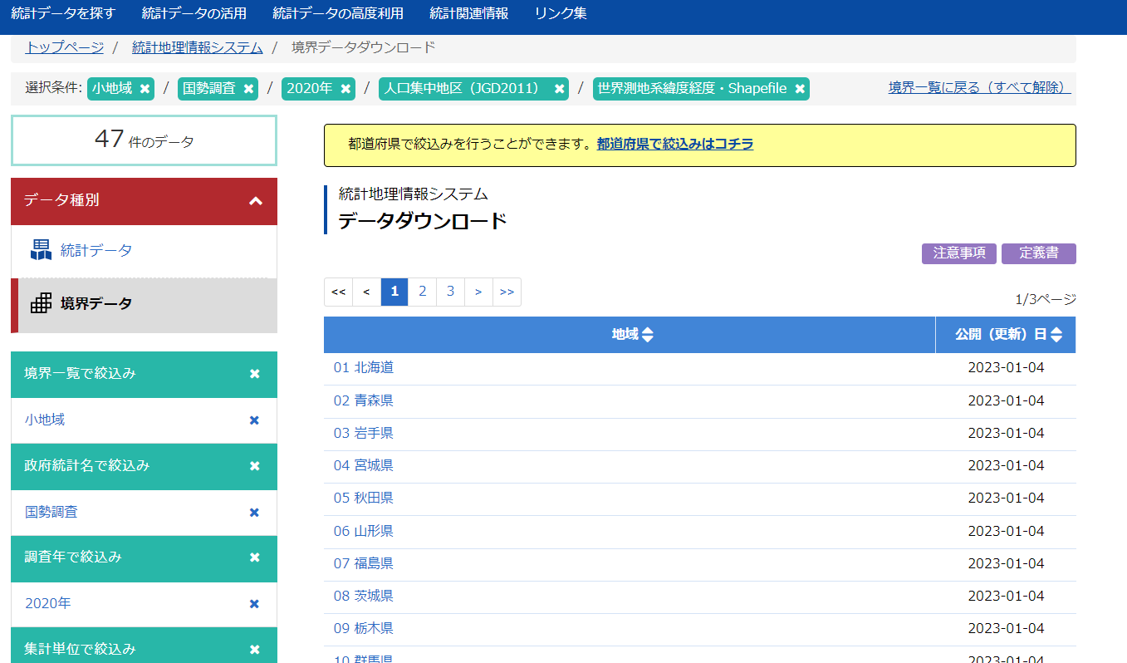This screenshot has height=663, width=1127.
Task: Open リンク集 menu
Action: pos(561,13)
